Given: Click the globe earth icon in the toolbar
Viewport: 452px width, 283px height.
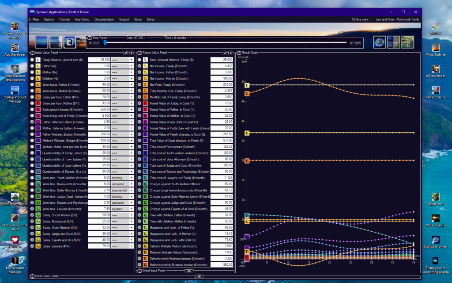Looking at the screenshot, I should 379,42.
